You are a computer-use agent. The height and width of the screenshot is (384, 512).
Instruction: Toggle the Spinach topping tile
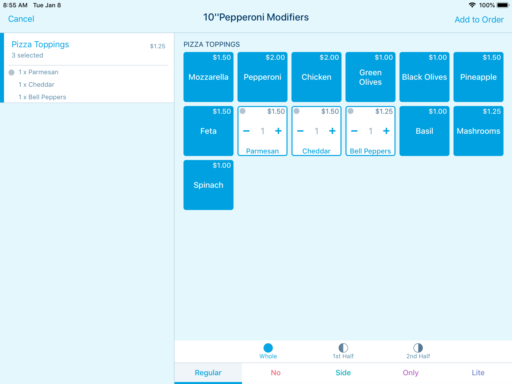(x=208, y=185)
